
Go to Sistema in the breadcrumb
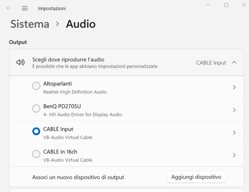coord(30,24)
